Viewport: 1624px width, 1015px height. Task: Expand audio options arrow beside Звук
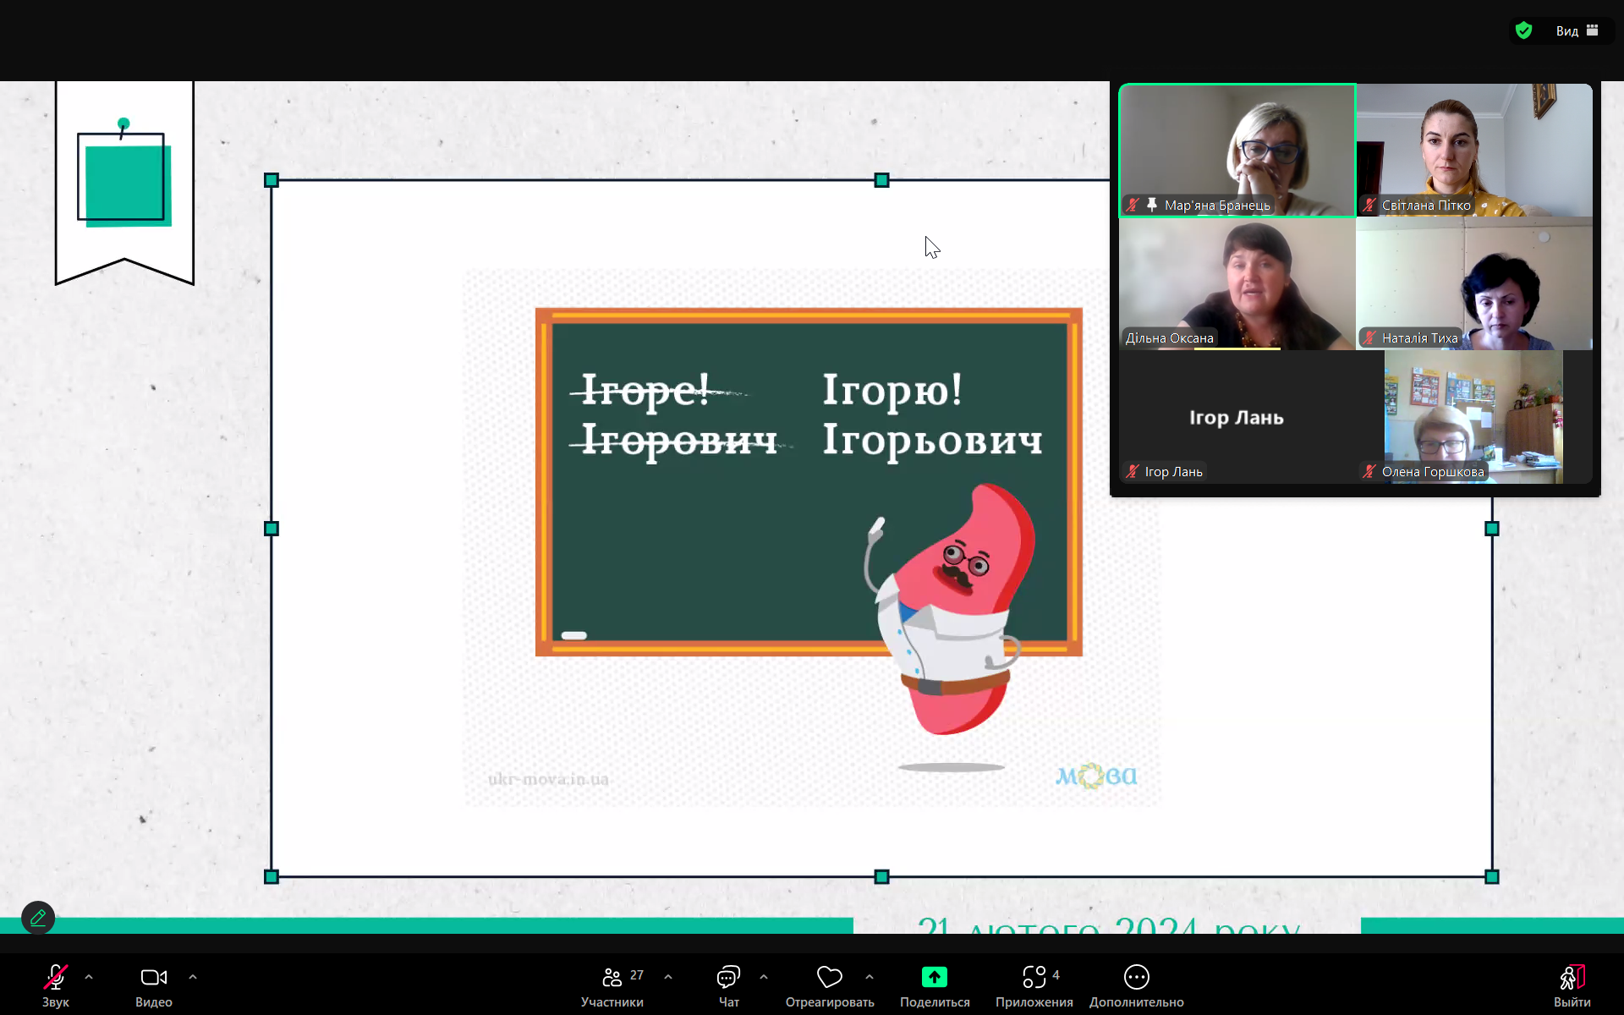(89, 977)
